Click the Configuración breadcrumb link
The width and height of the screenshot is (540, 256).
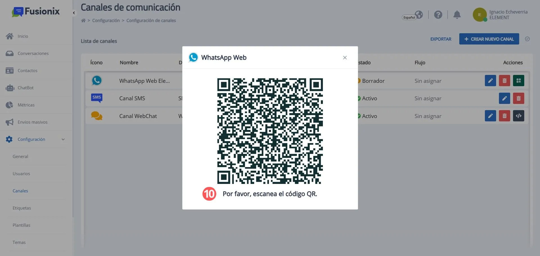coord(106,21)
